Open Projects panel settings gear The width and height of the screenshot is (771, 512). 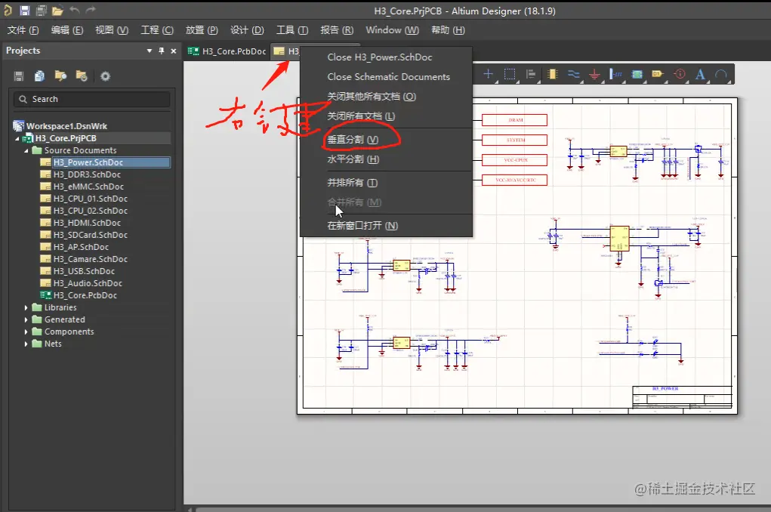point(105,76)
